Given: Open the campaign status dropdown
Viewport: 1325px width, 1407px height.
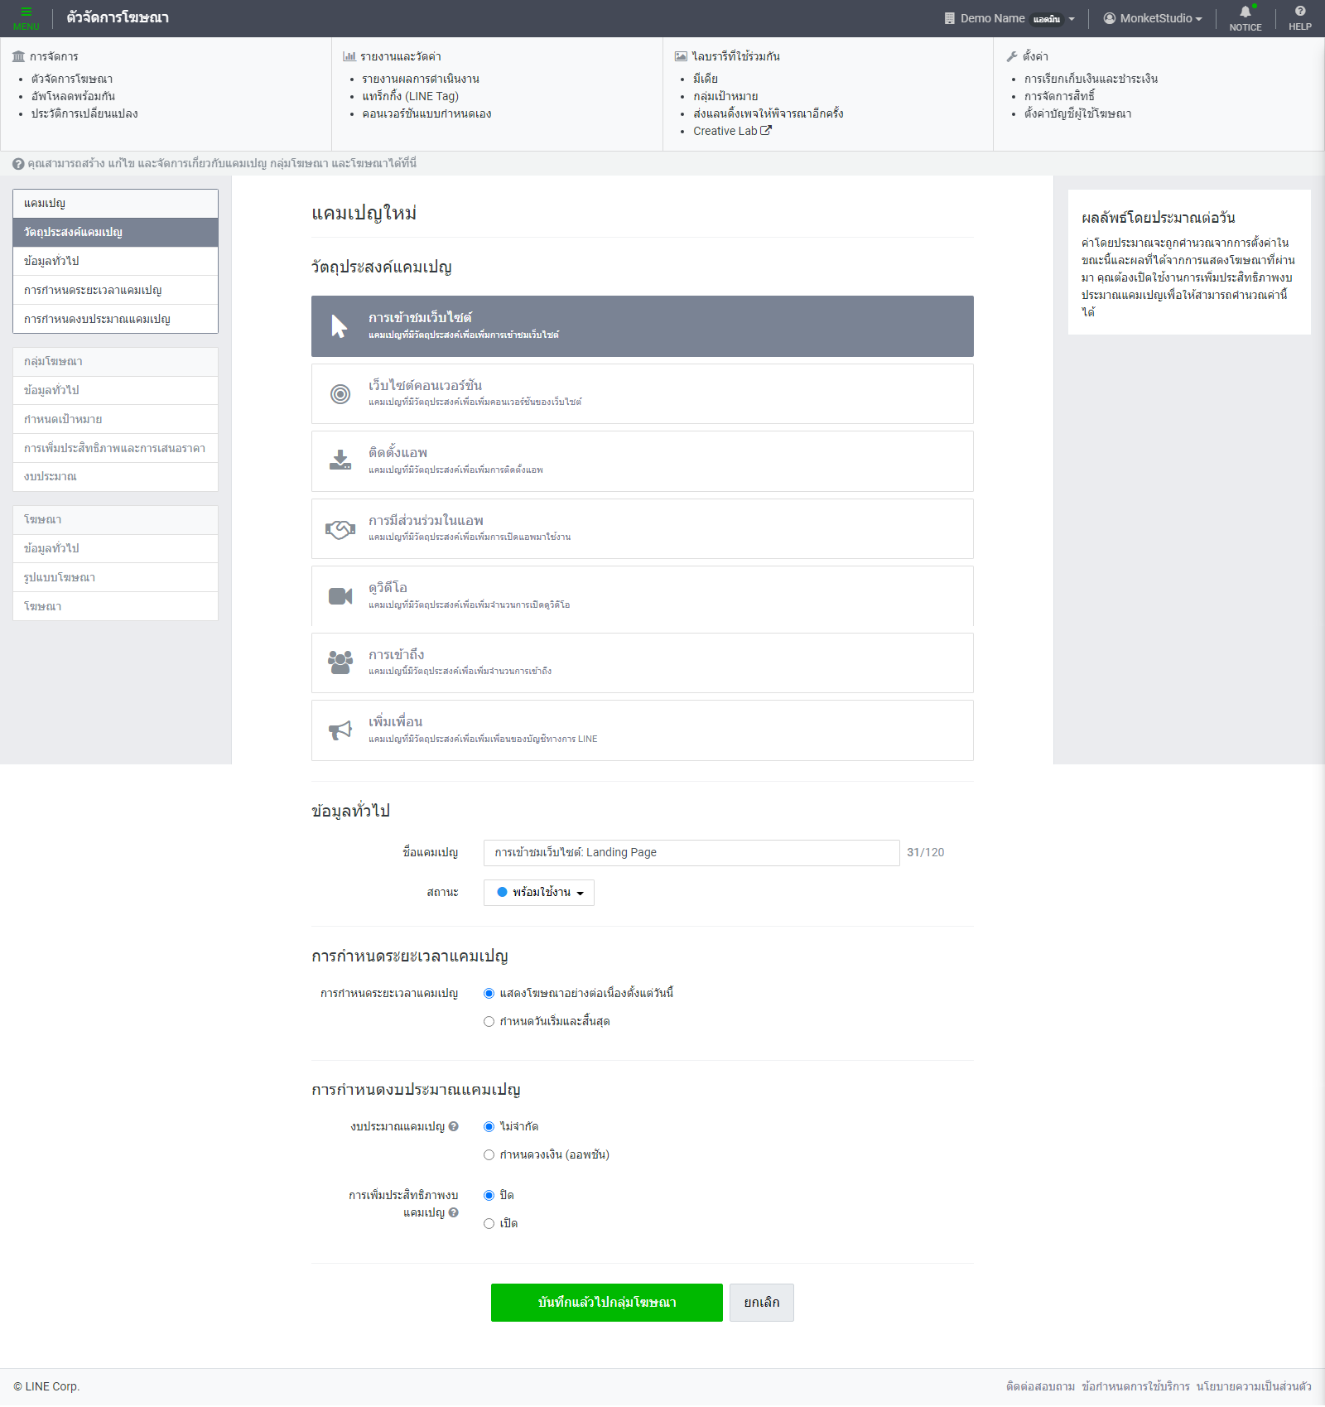Looking at the screenshot, I should point(539,893).
